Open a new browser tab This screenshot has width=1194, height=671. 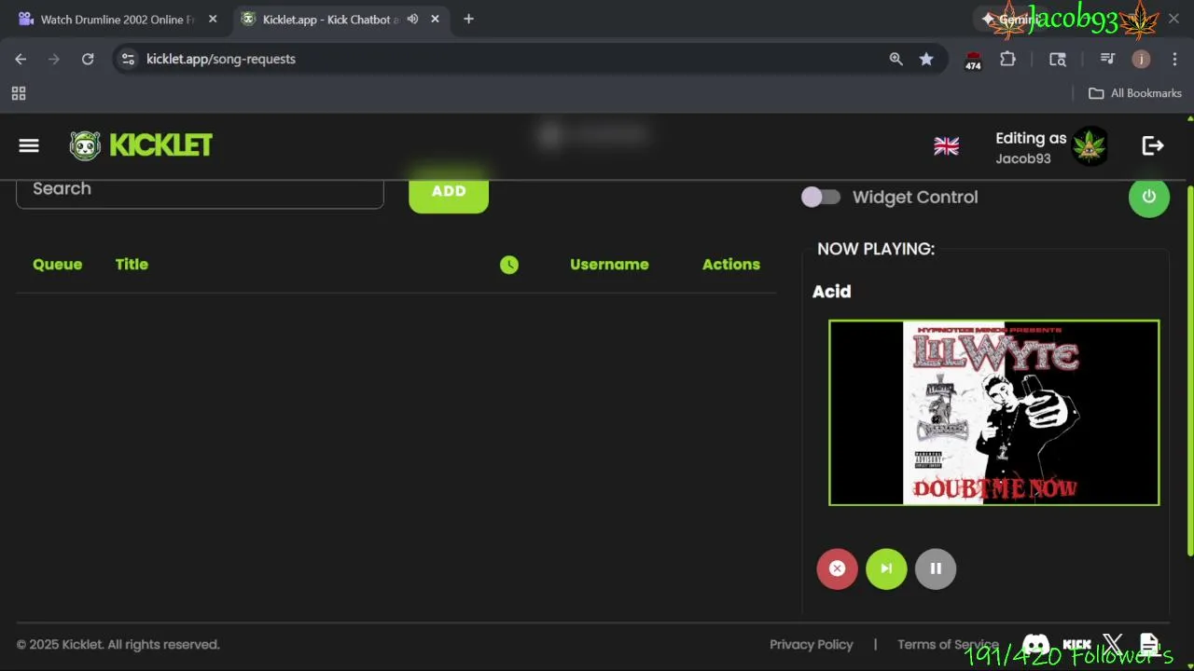tap(468, 20)
